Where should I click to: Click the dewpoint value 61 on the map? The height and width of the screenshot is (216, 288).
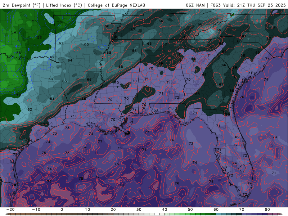coord(61,43)
